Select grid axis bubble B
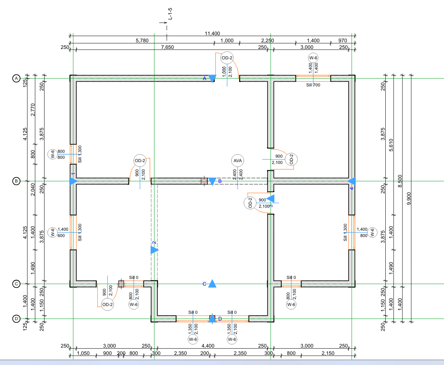This screenshot has height=365, width=444. 16,181
